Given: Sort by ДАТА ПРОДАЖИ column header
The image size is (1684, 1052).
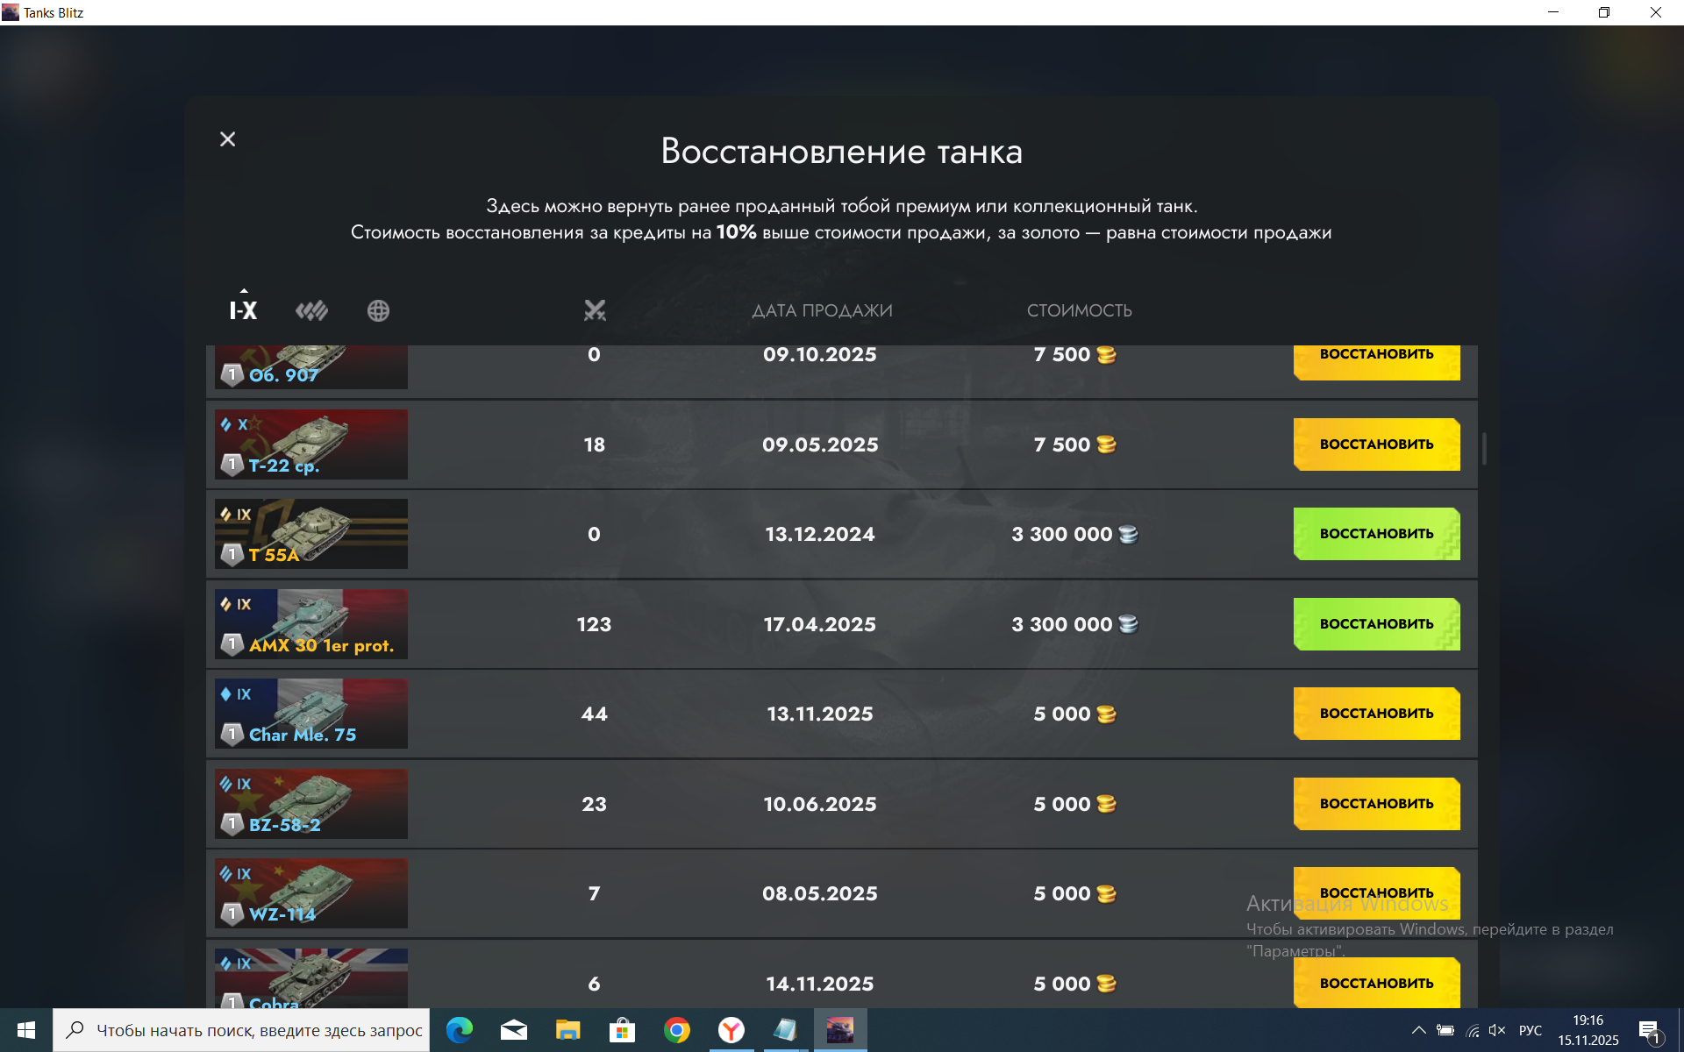Looking at the screenshot, I should [x=822, y=310].
